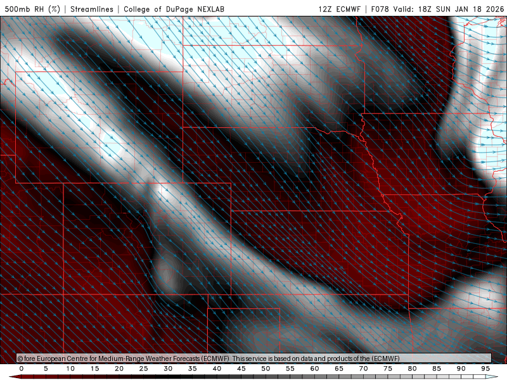Select the colorbar label "5"

[46, 369]
